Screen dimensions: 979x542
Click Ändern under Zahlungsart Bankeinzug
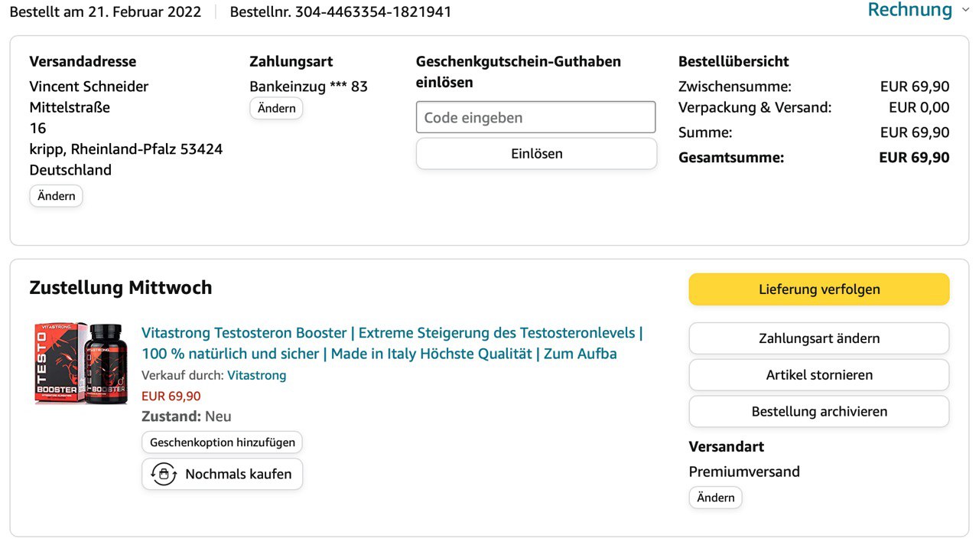pos(276,109)
